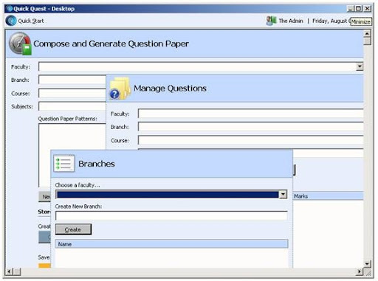
Task: Open the Choose a faculty dropdown
Action: 283,195
